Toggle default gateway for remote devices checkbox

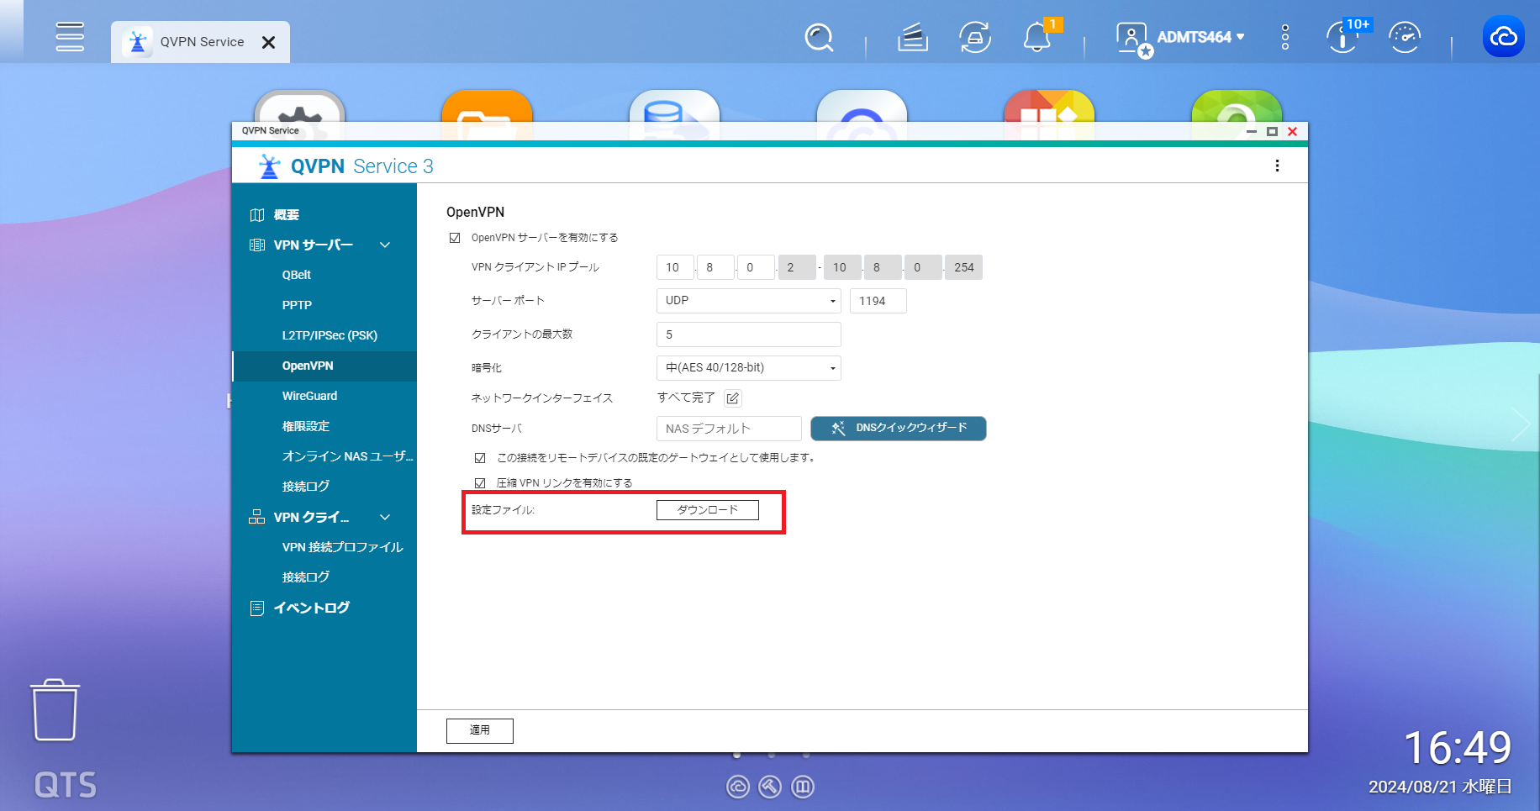pyautogui.click(x=480, y=458)
